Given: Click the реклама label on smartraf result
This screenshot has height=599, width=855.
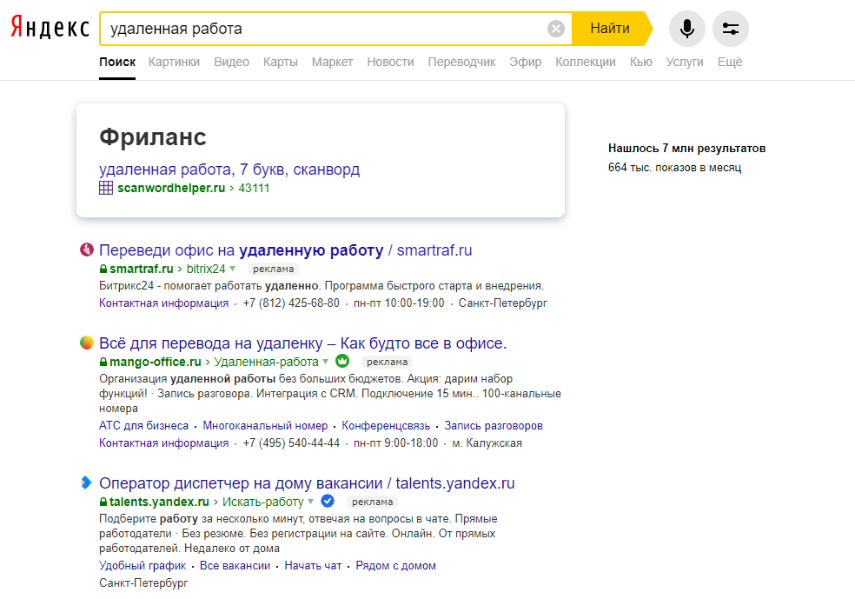Looking at the screenshot, I should (273, 269).
